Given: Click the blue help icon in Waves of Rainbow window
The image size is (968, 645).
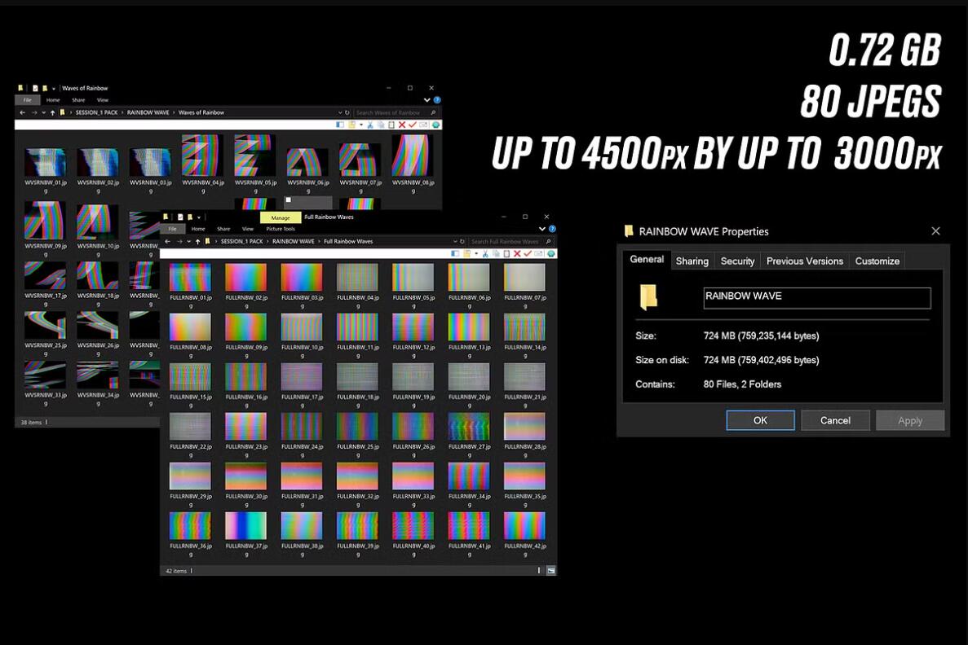Looking at the screenshot, I should tap(437, 100).
